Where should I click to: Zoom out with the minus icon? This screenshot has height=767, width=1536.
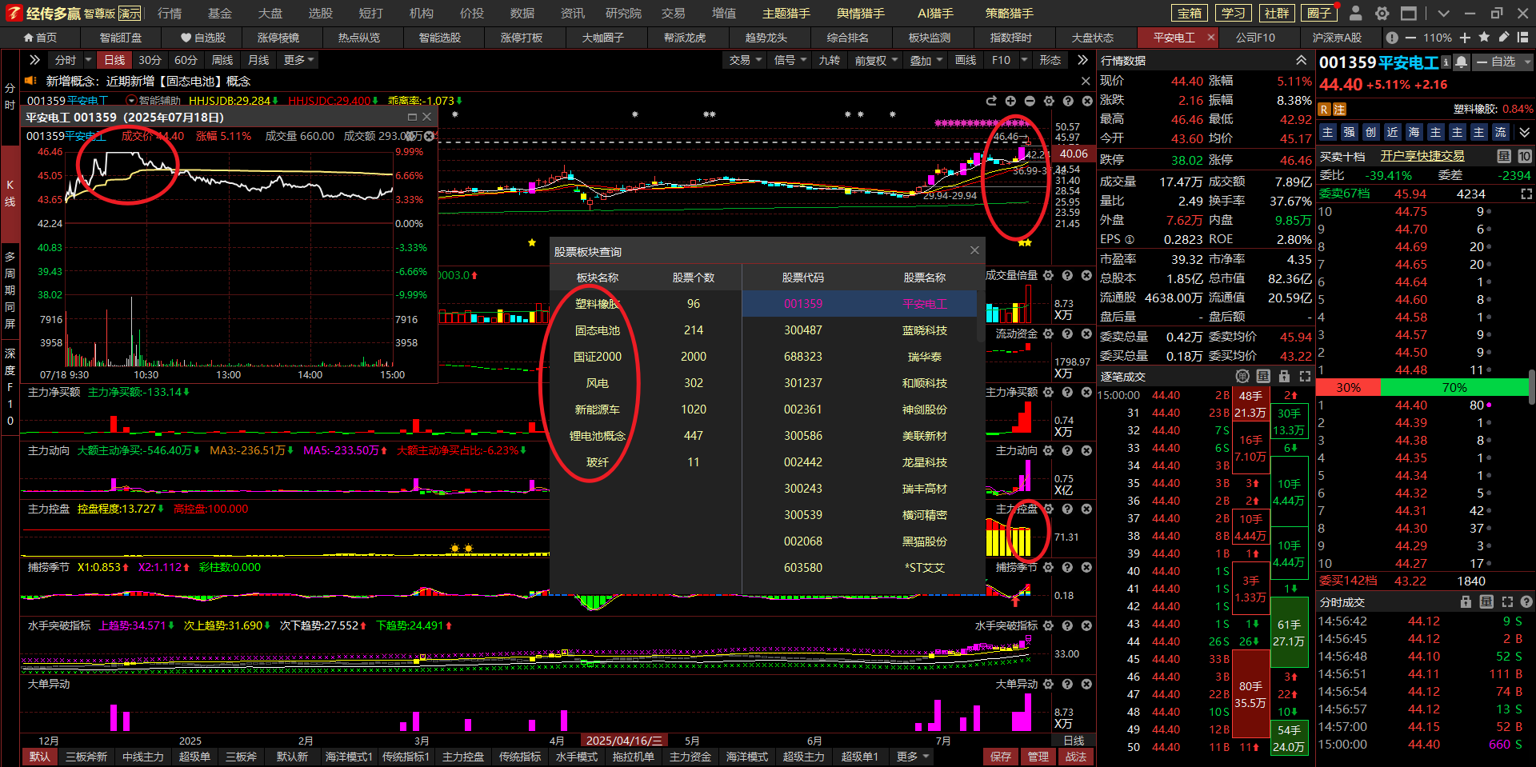(x=1410, y=38)
